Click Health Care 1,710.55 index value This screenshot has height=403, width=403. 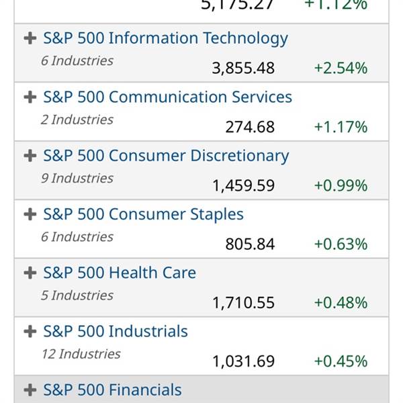(x=243, y=303)
